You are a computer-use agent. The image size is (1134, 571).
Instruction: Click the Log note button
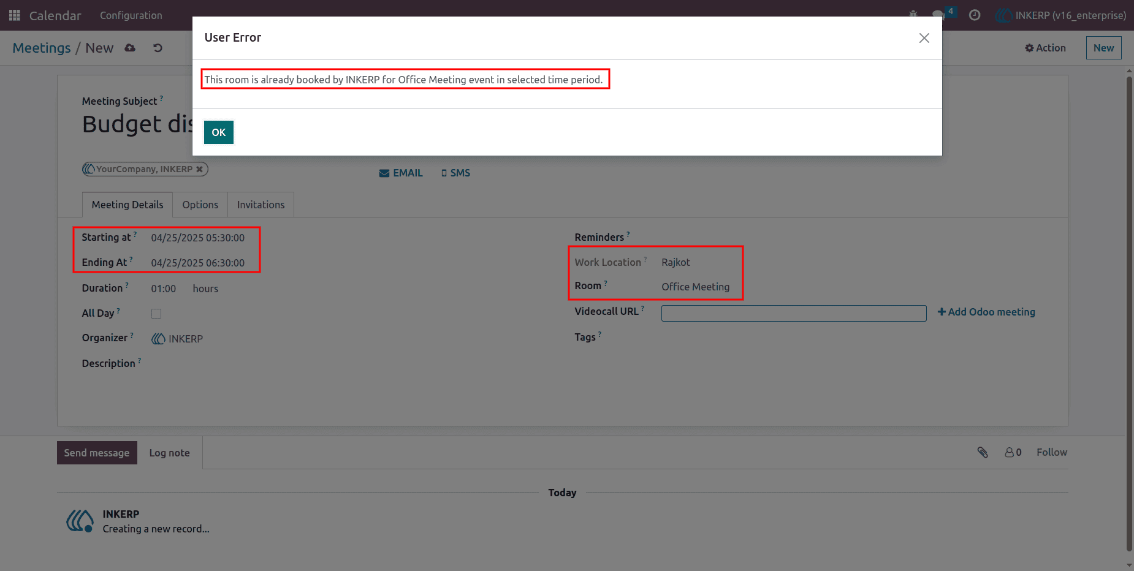(x=169, y=453)
